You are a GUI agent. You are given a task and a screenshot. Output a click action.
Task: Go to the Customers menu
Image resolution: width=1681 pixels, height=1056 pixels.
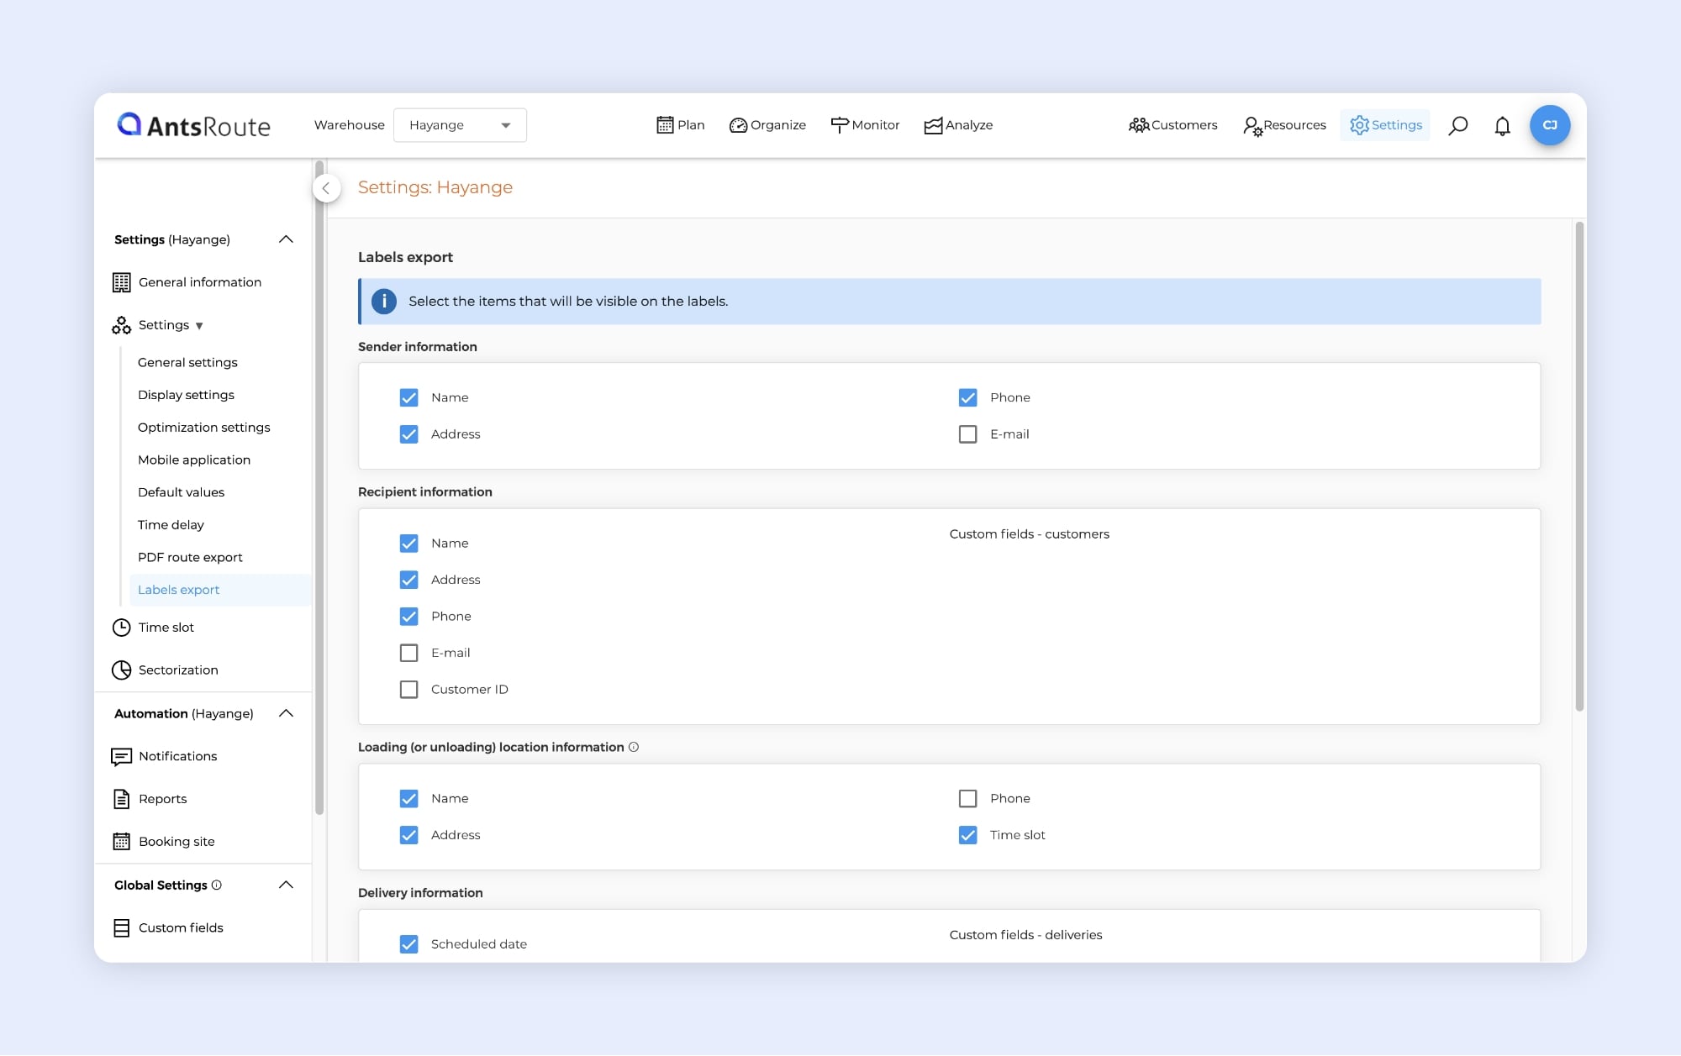(x=1172, y=125)
